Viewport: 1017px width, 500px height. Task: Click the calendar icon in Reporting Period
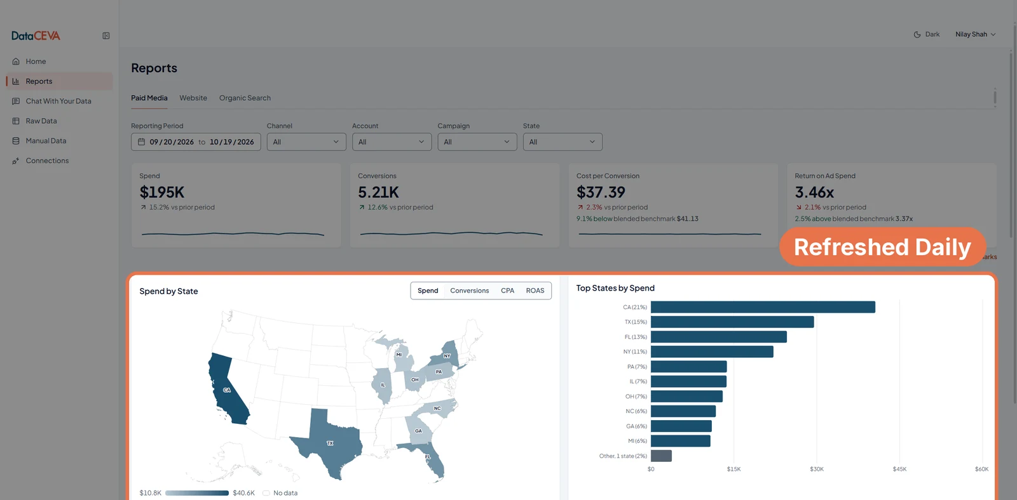[142, 142]
